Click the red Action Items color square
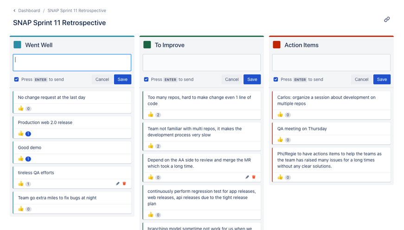This screenshot has width=404, height=230. [x=277, y=45]
